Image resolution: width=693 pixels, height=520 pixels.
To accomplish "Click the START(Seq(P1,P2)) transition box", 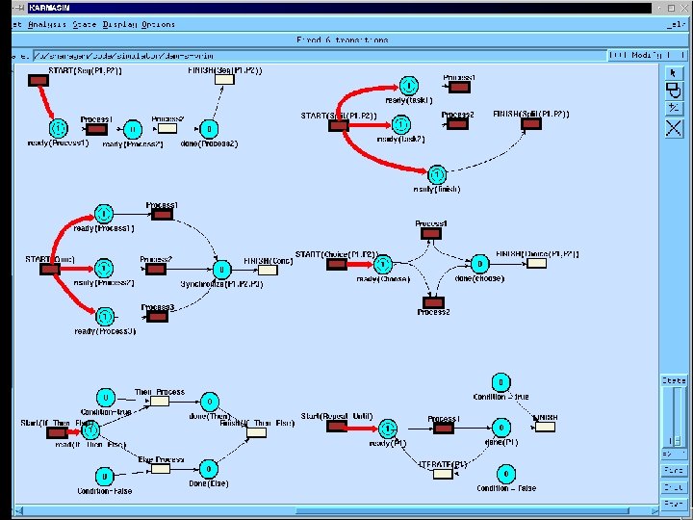I will [38, 81].
